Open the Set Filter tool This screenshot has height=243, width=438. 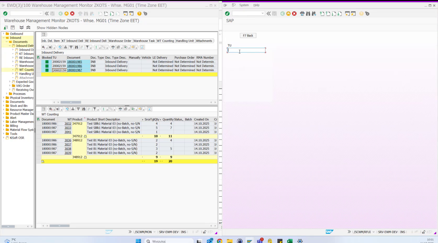point(87,47)
